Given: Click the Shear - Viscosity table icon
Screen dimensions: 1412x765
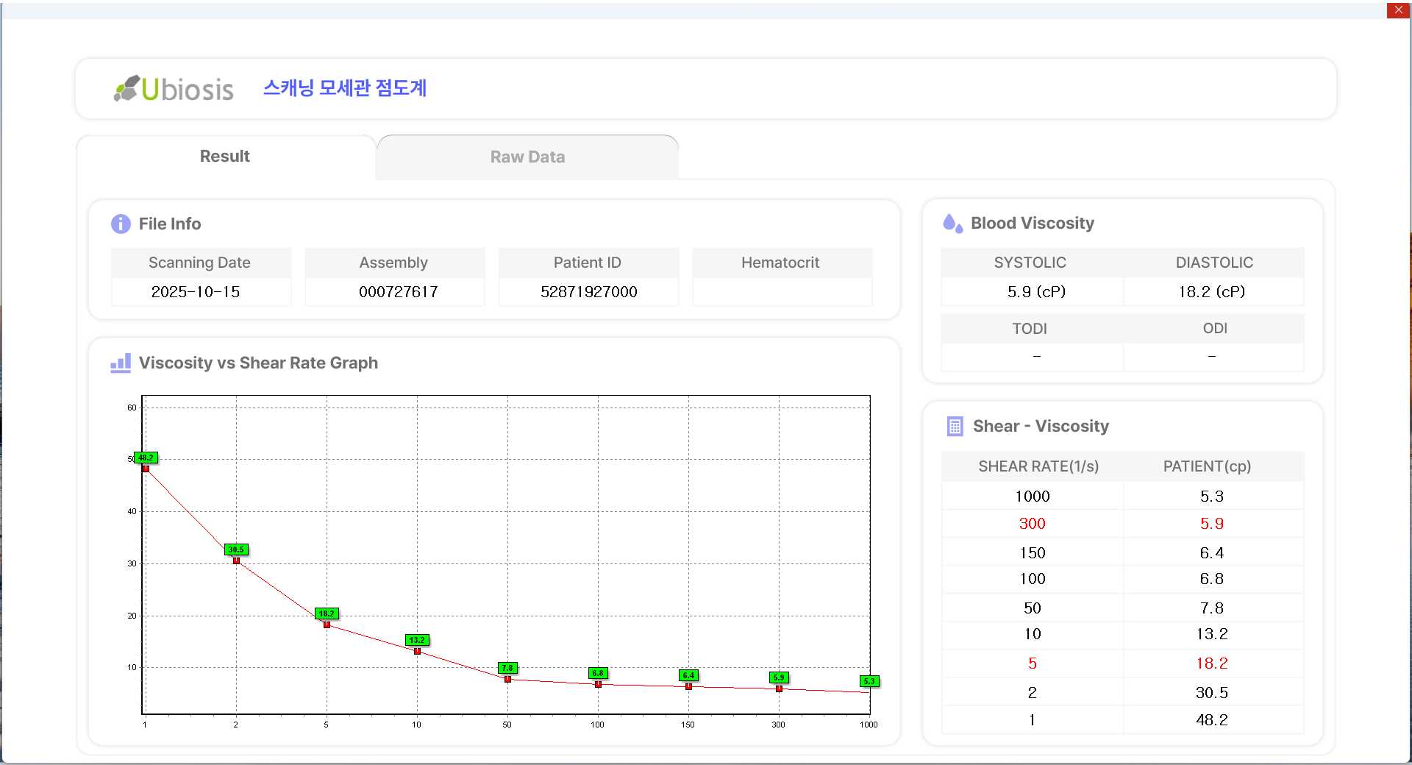Looking at the screenshot, I should pyautogui.click(x=955, y=427).
